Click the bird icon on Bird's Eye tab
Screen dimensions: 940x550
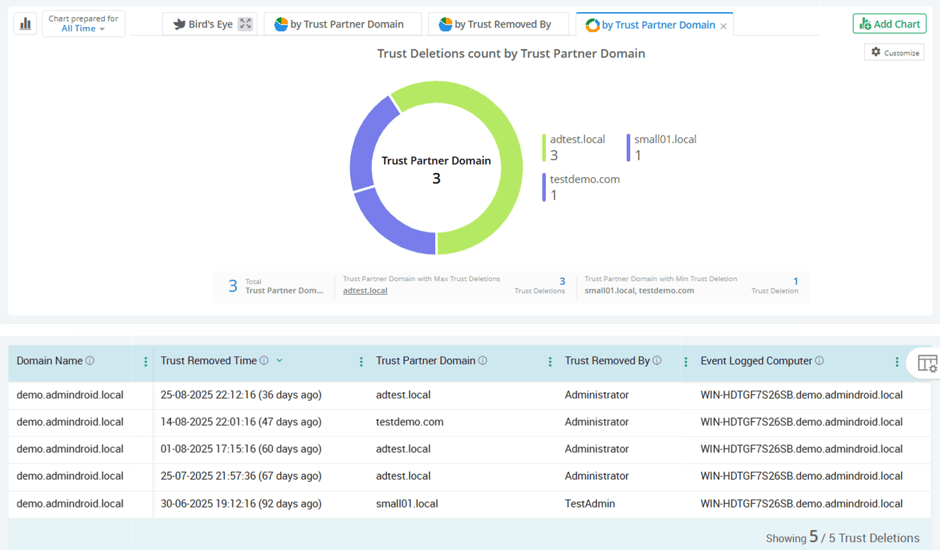click(178, 23)
